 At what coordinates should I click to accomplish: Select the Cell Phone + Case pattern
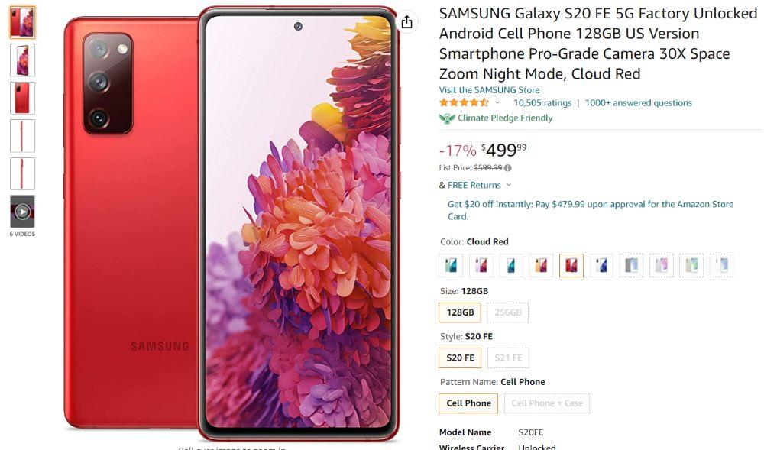click(x=547, y=403)
